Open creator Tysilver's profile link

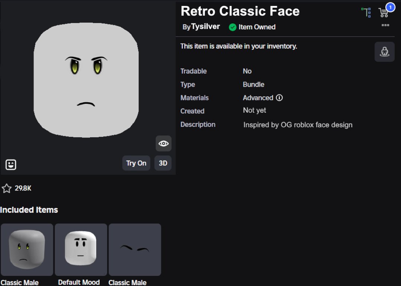click(206, 26)
